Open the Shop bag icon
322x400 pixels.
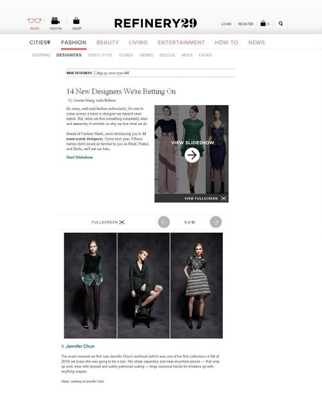[76, 21]
